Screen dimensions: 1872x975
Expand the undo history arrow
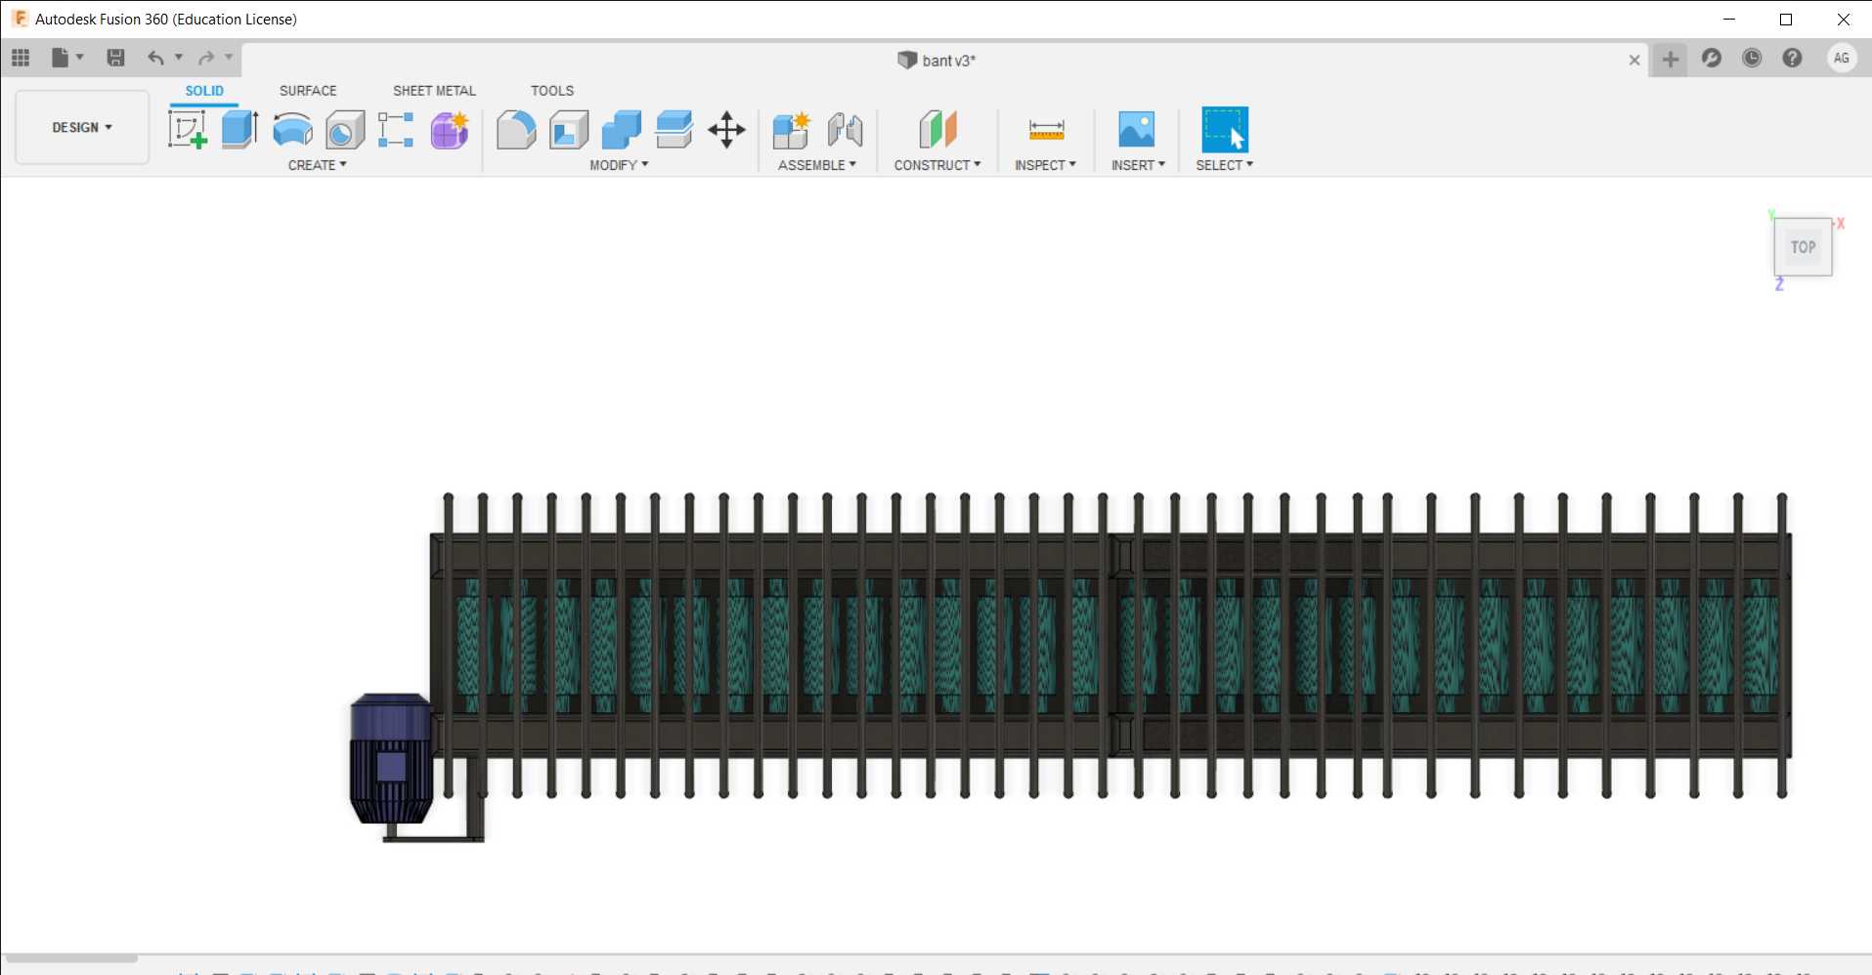coord(179,57)
